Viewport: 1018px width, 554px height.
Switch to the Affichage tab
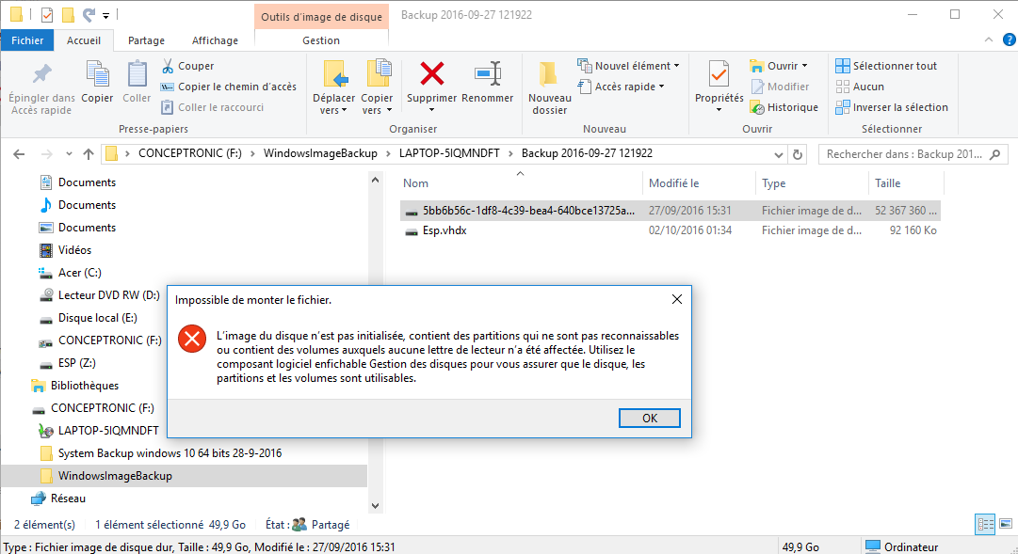(x=215, y=40)
